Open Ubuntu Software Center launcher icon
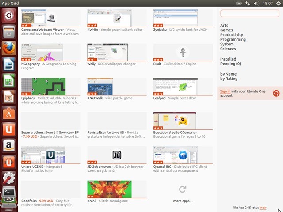The width and height of the screenshot is (283, 212). click(x=9, y=113)
